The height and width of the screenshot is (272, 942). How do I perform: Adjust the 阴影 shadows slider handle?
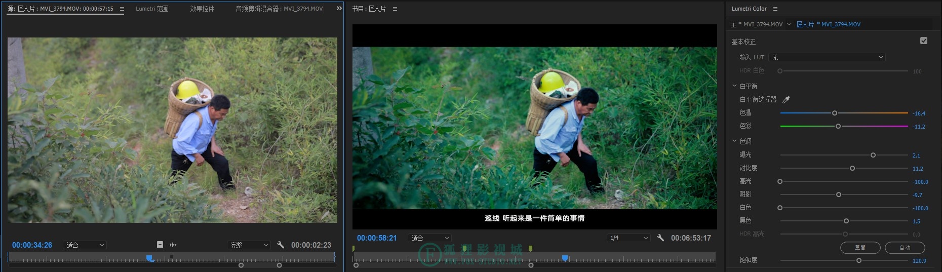tap(838, 195)
